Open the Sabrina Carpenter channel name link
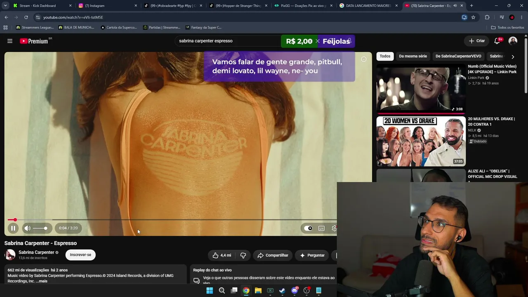This screenshot has width=528, height=297. (36, 252)
